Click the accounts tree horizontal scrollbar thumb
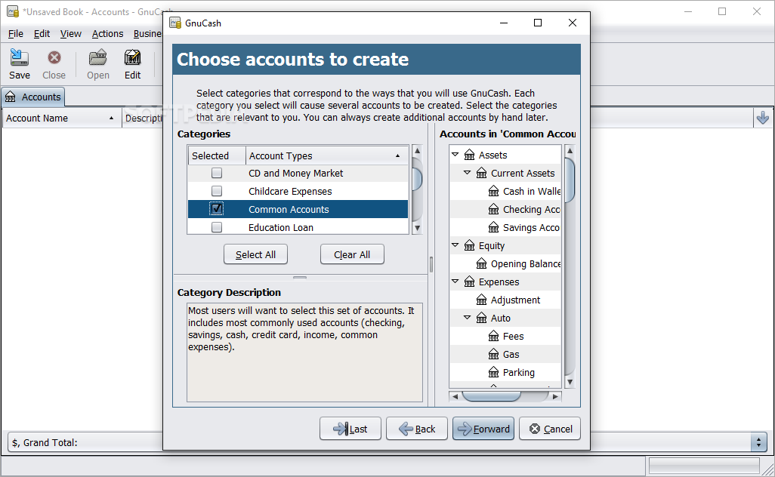 [491, 396]
